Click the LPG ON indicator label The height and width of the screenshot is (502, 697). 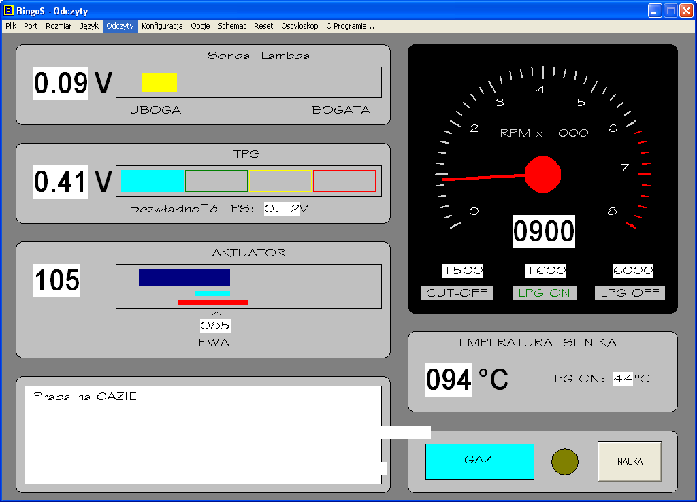pyautogui.click(x=545, y=293)
